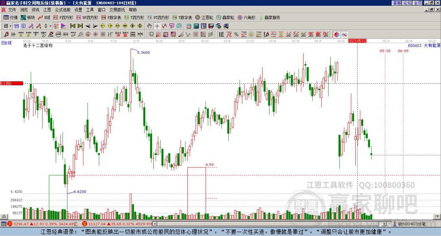
Task: Click the calendar icon in the toolbar
Action: (189, 26)
